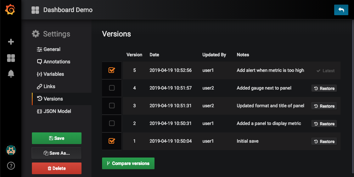Screen dimensions: 354x177
Task: Click the dashboard grid icon beside title
Action: (35, 10)
